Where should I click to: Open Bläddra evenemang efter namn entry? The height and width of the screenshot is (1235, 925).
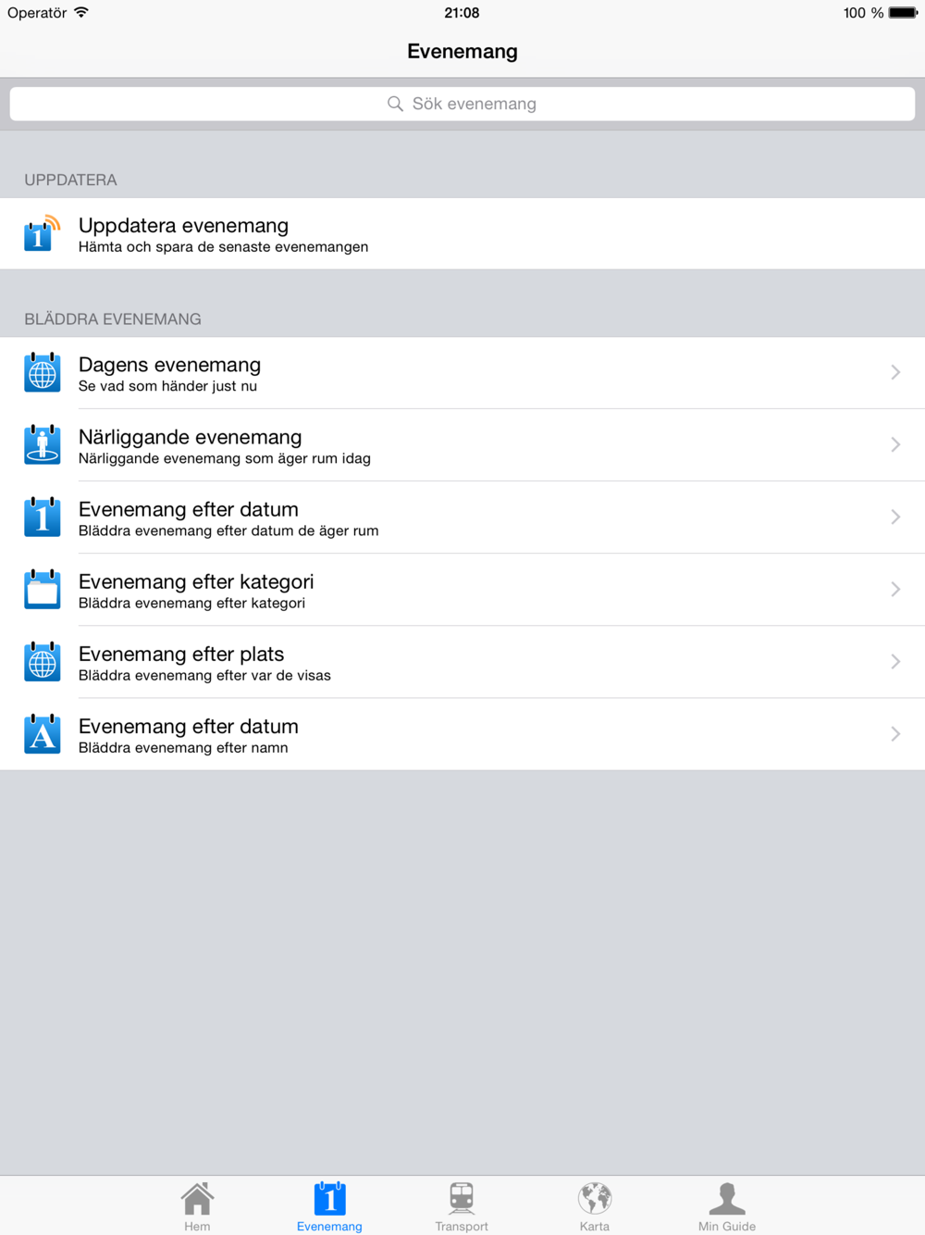(462, 734)
